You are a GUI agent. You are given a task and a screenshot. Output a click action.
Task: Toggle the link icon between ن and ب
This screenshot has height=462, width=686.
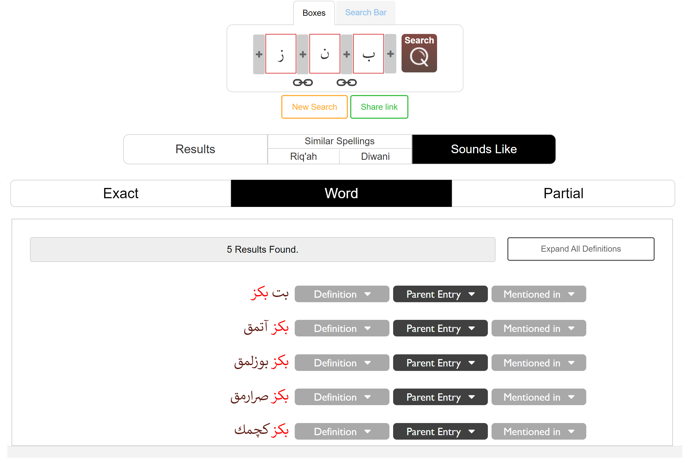[346, 82]
